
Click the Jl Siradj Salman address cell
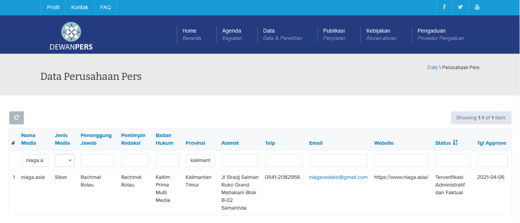click(240, 193)
